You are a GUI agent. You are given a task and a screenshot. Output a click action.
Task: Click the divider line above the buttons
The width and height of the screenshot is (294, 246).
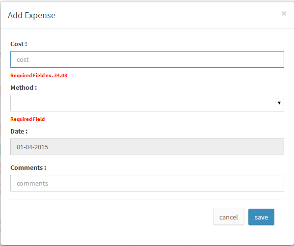[x=147, y=199]
